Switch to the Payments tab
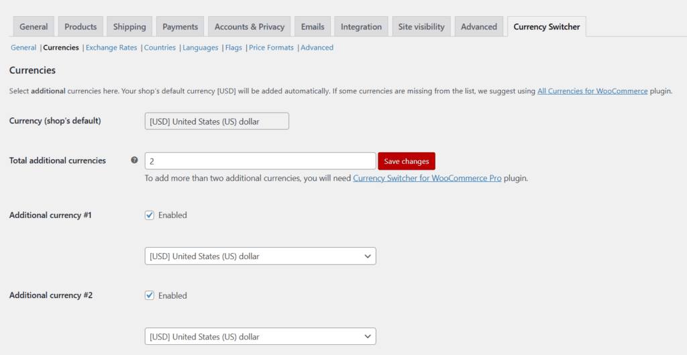 180,27
